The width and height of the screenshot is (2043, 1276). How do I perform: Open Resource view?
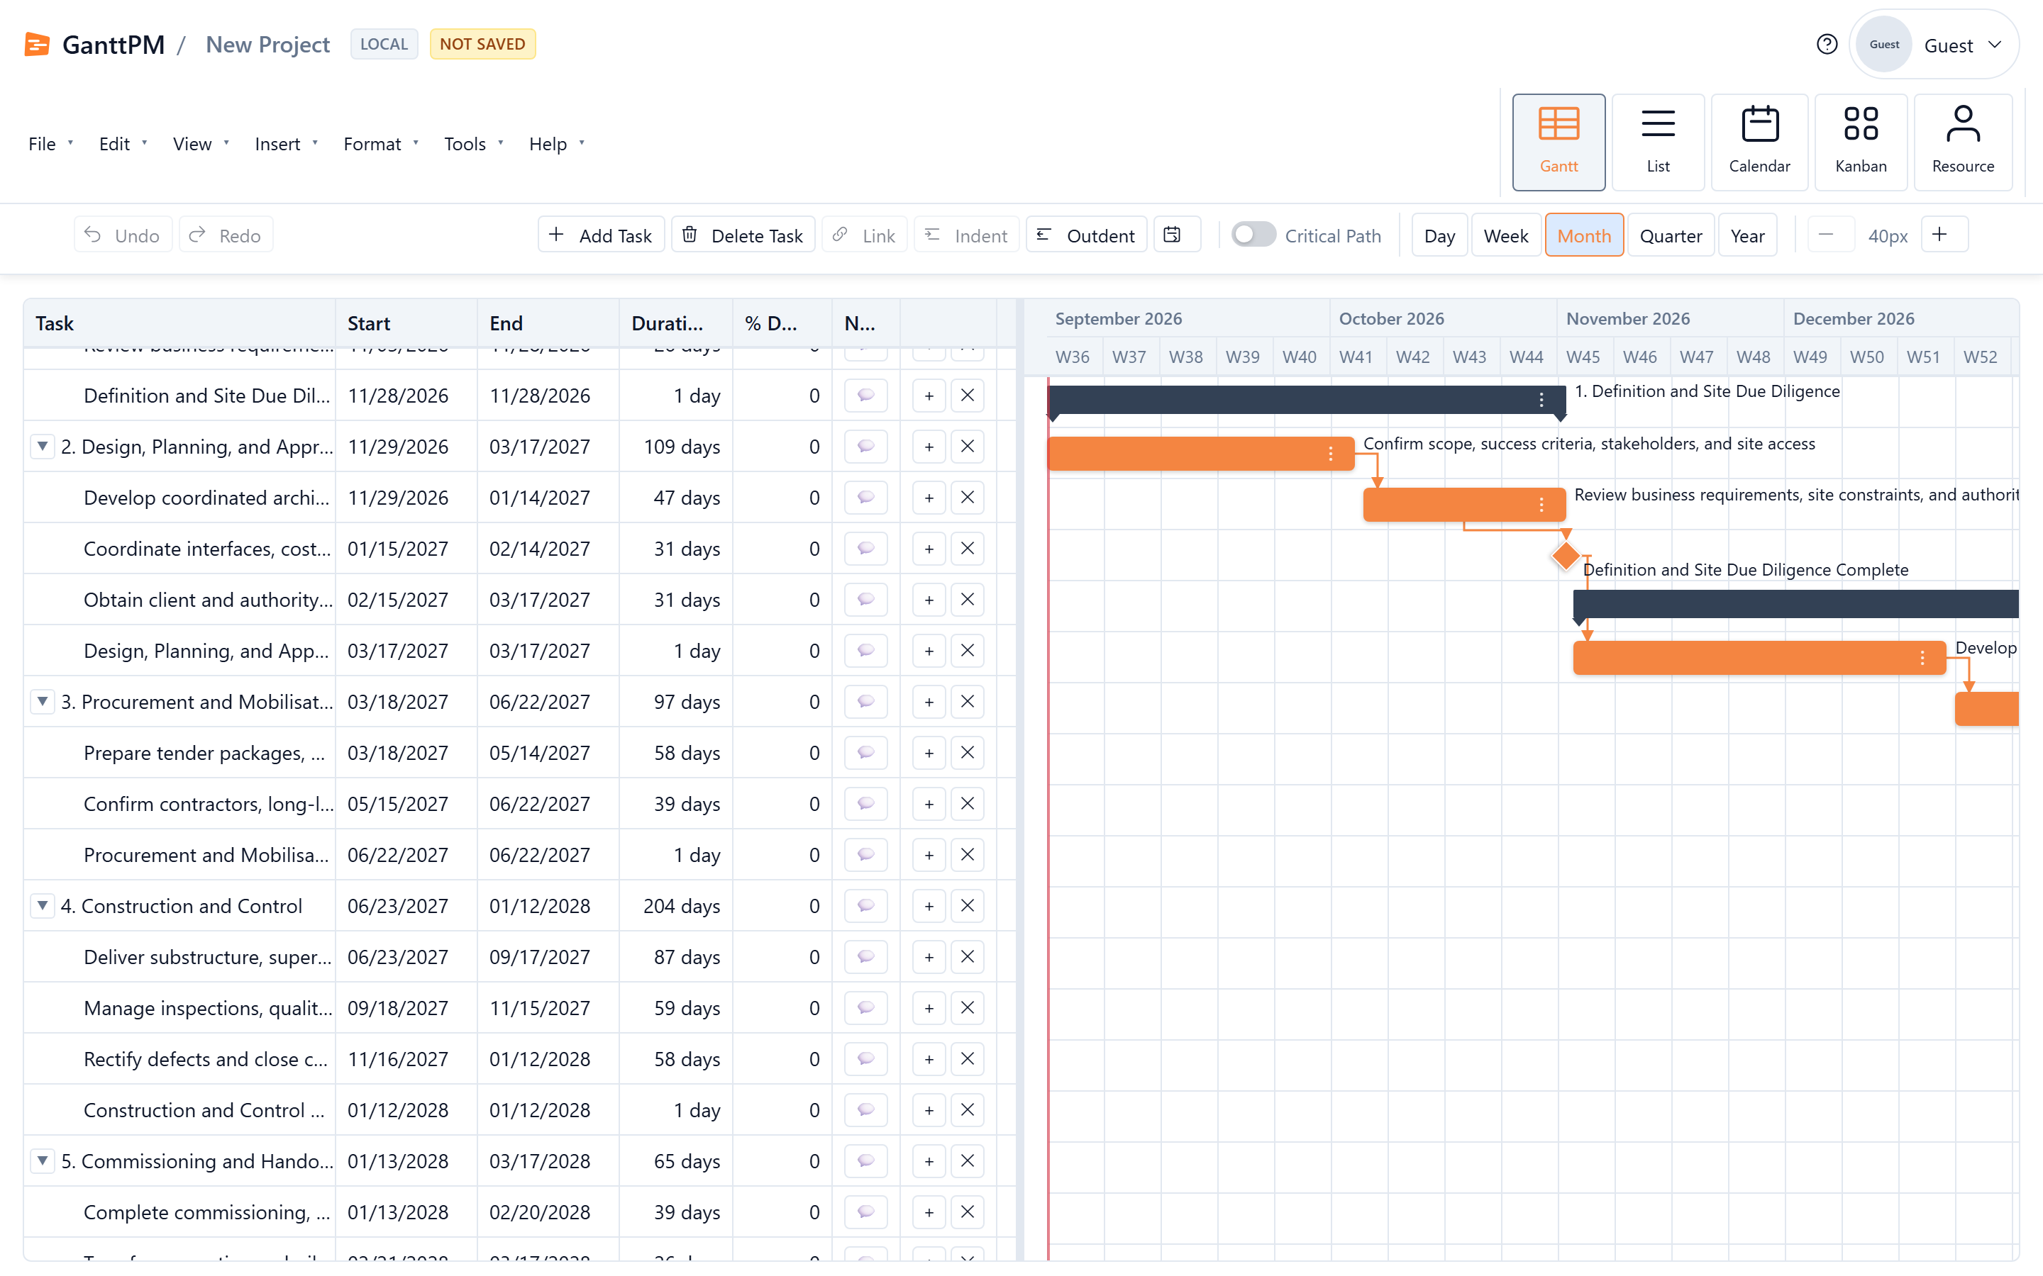point(1963,142)
